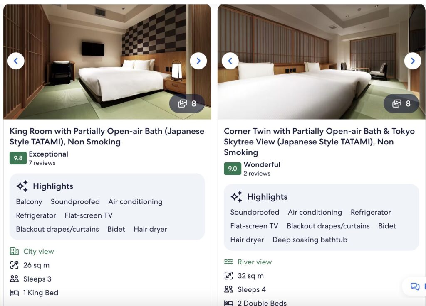Click the River view waves icon

point(228,262)
